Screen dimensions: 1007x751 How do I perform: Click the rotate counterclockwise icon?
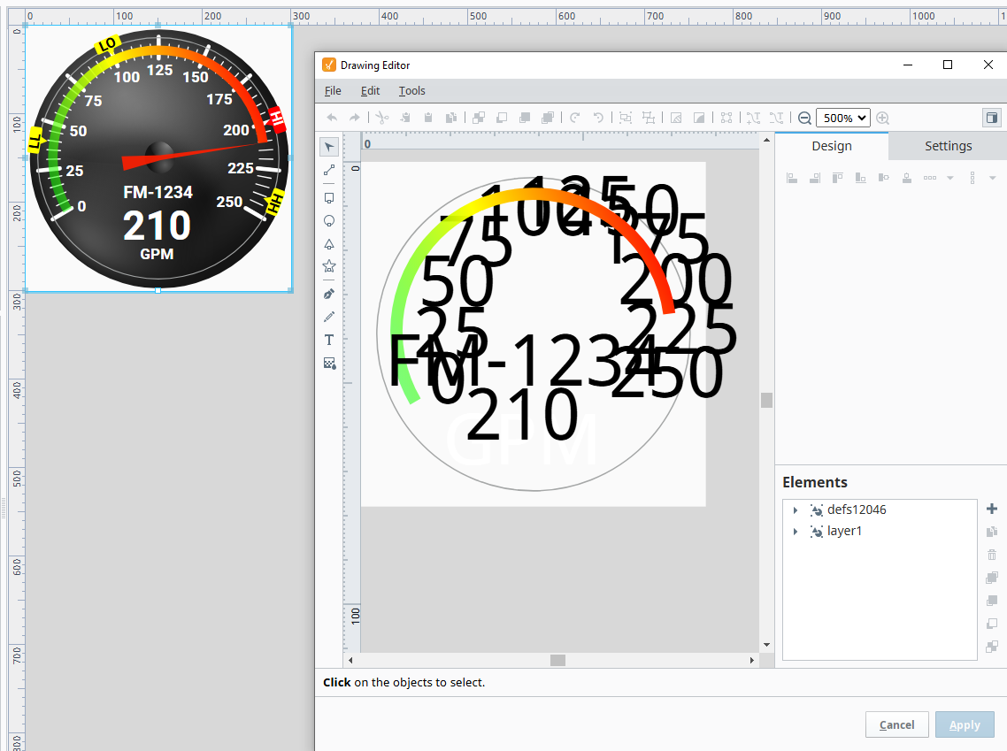pyautogui.click(x=598, y=118)
